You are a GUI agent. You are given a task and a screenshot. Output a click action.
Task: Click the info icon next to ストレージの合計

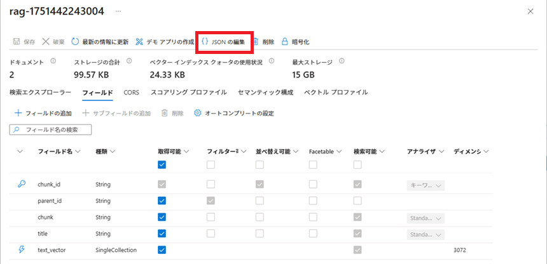coord(129,61)
